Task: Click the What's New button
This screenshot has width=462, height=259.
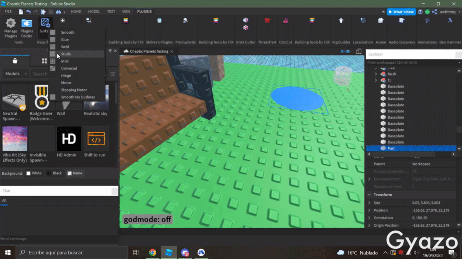Action: coord(401,12)
